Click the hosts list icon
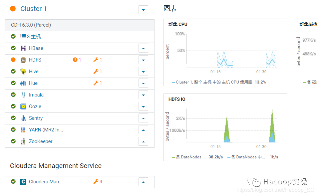Screen dimensions: 317x196 point(23,36)
